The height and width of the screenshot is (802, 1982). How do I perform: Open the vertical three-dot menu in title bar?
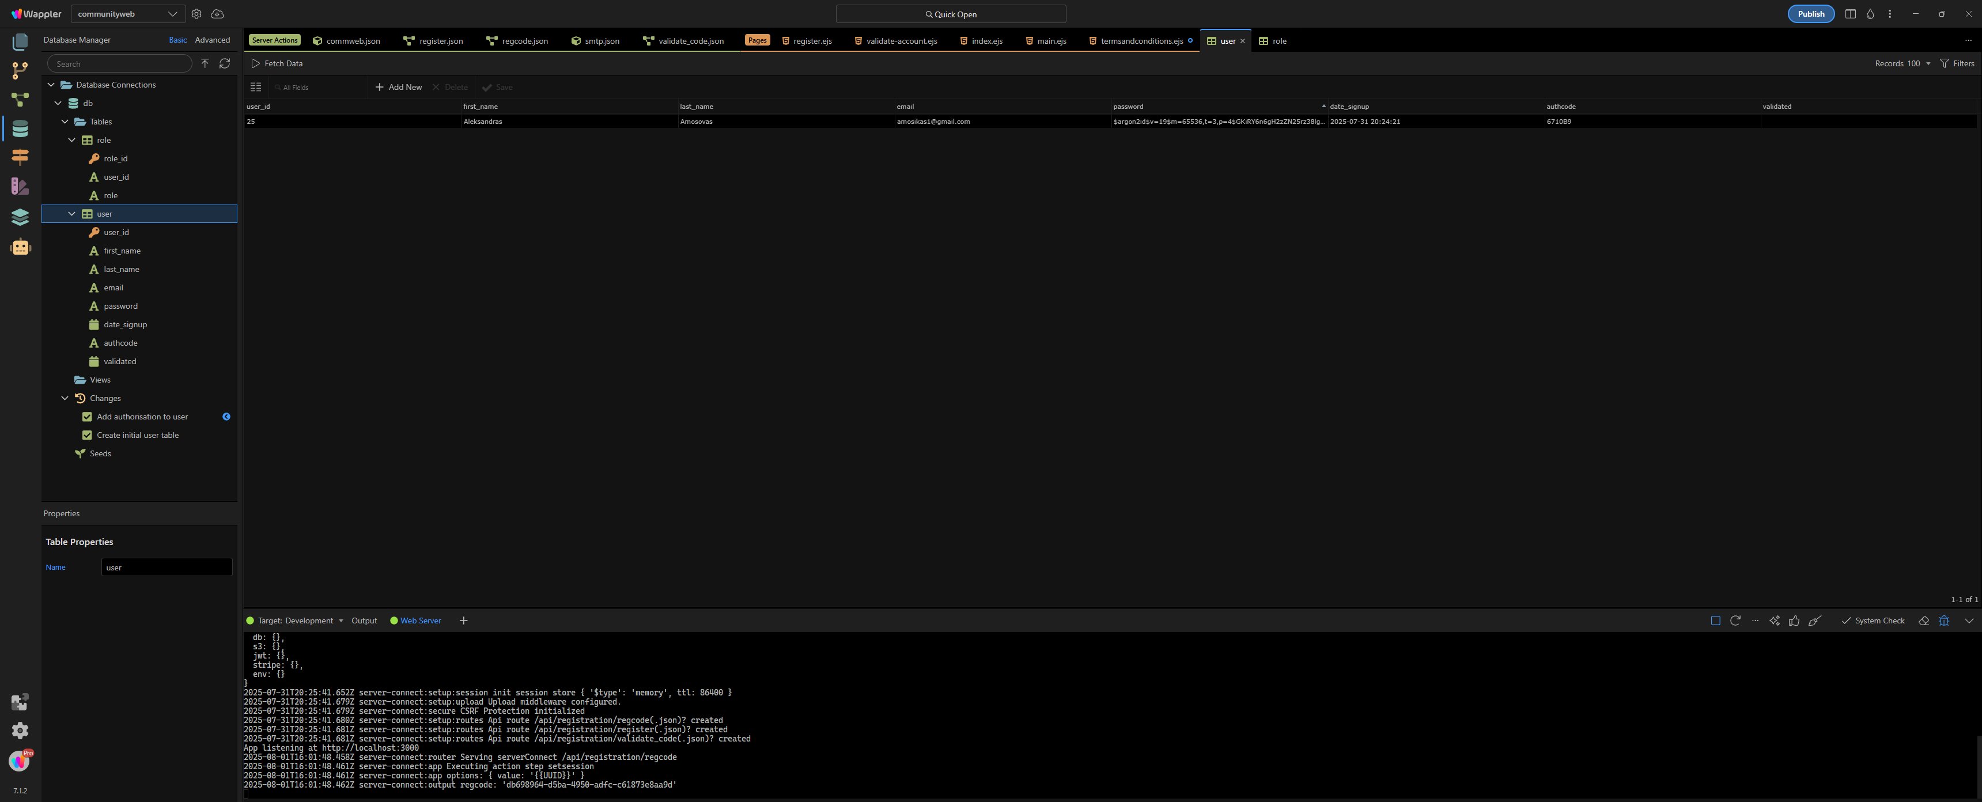pyautogui.click(x=1890, y=14)
